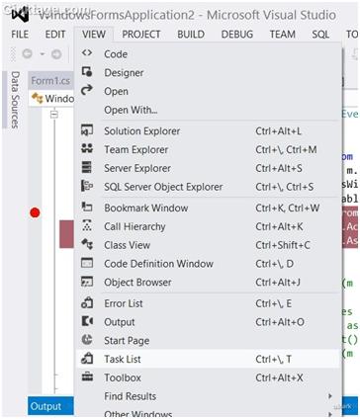Open the Navigate Backward dropdown arrow
360x419 pixels.
click(x=43, y=53)
